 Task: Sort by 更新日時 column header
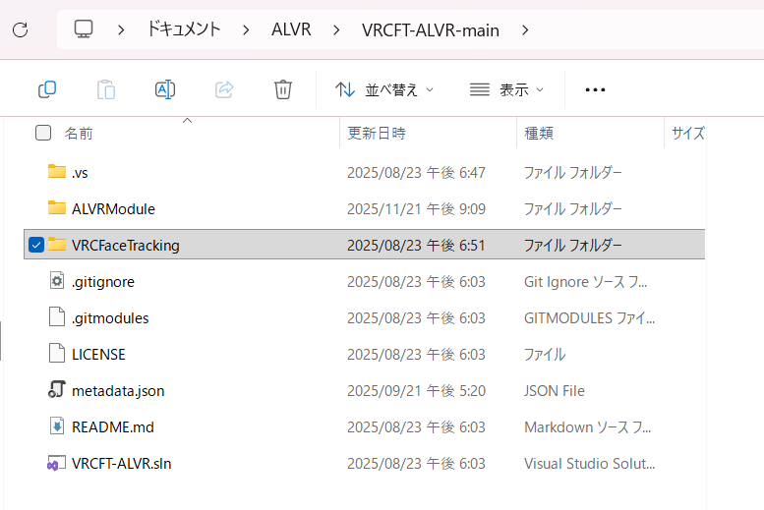(377, 133)
